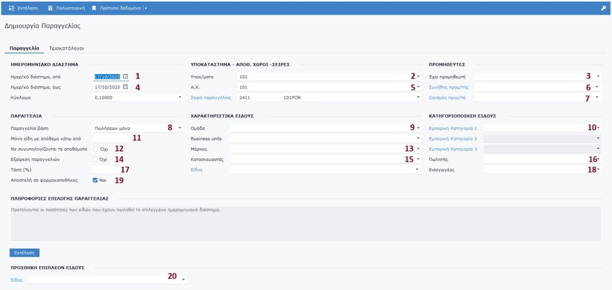Open calendar for 'Ημερ/κό διάστημα, έως' date

pos(126,87)
